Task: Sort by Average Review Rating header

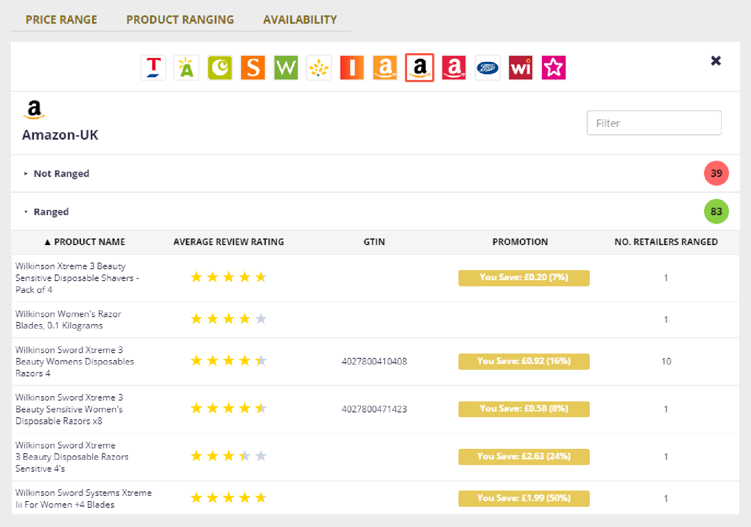Action: pos(228,242)
